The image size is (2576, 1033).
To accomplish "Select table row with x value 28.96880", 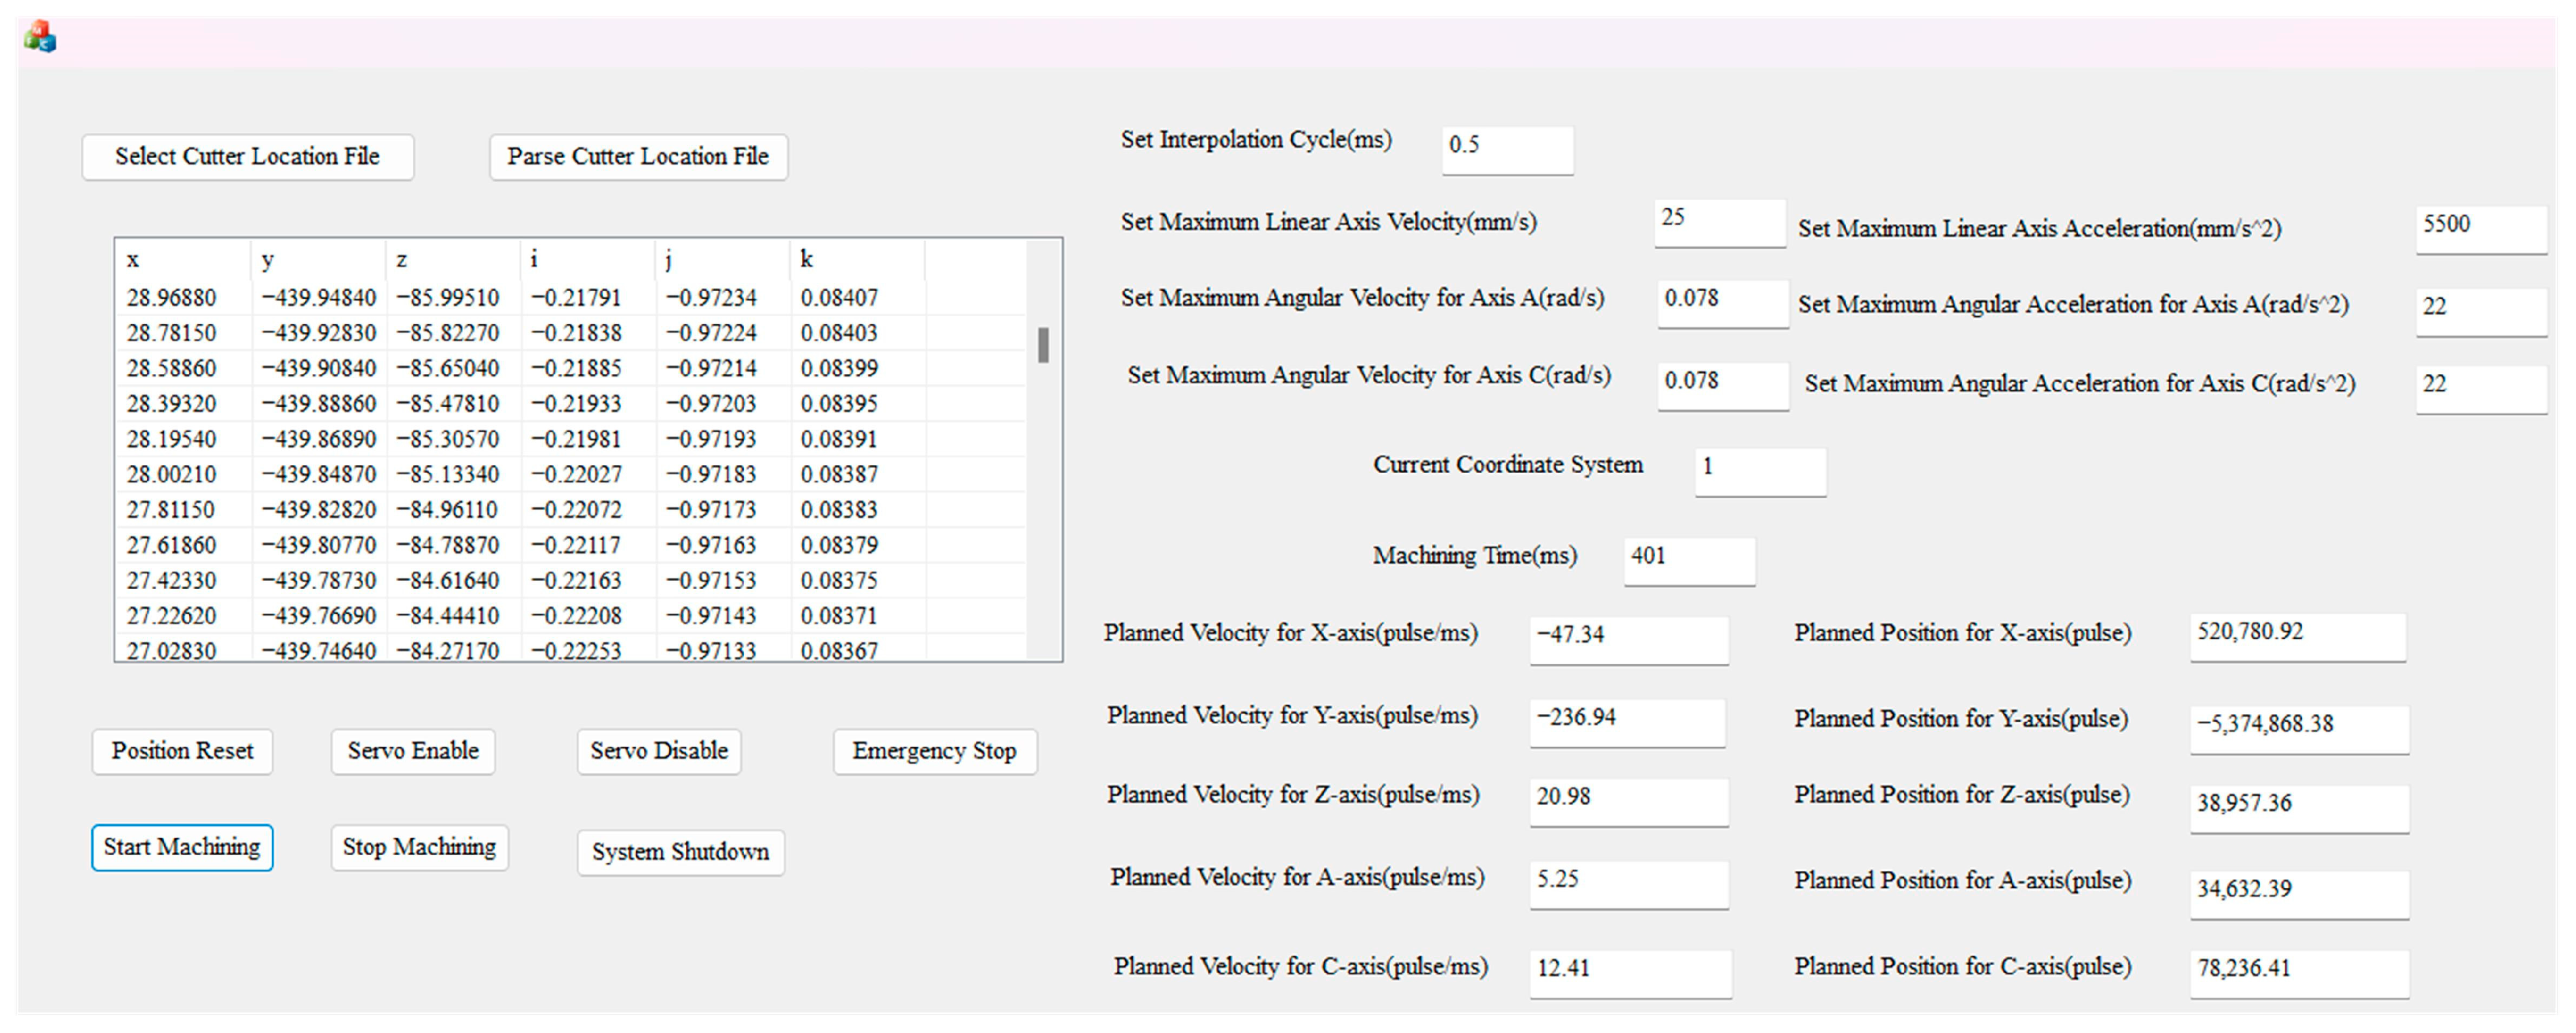I will pos(571,298).
